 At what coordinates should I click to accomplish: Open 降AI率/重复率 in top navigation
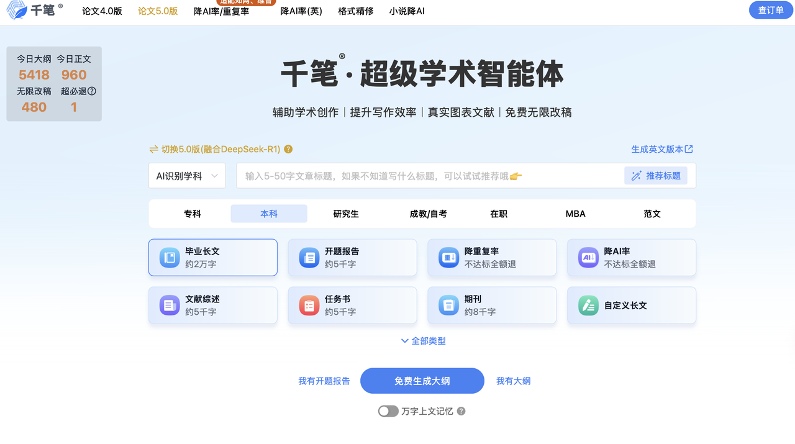[221, 11]
